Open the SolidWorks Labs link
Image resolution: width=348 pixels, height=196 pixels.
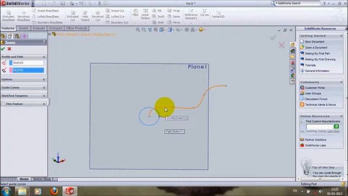click(315, 145)
